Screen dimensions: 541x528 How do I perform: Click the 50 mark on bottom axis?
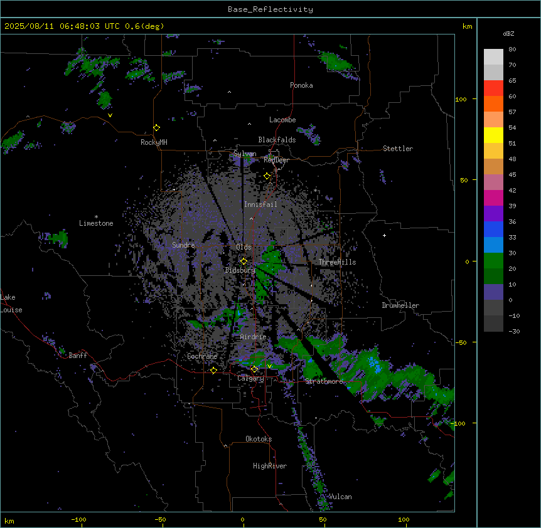pyautogui.click(x=322, y=520)
